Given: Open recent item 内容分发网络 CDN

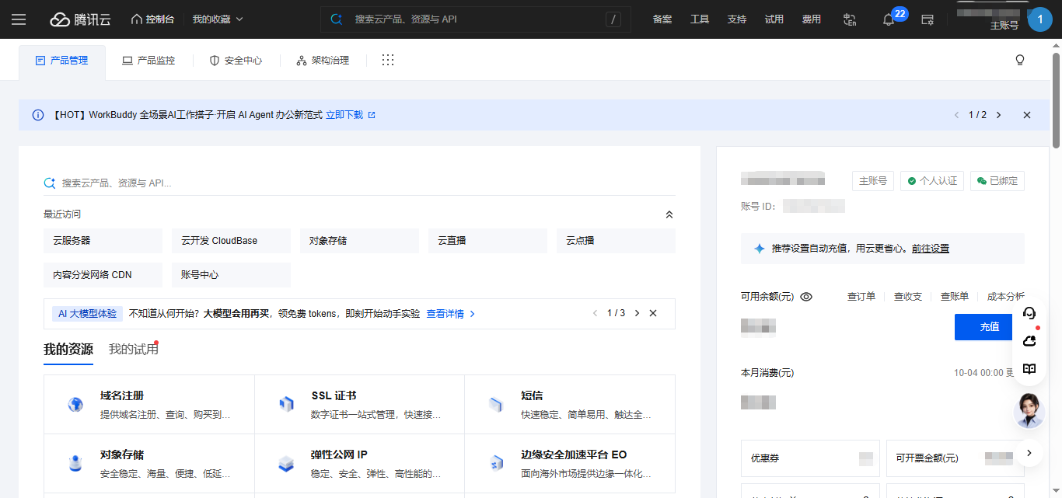Looking at the screenshot, I should pyautogui.click(x=103, y=275).
